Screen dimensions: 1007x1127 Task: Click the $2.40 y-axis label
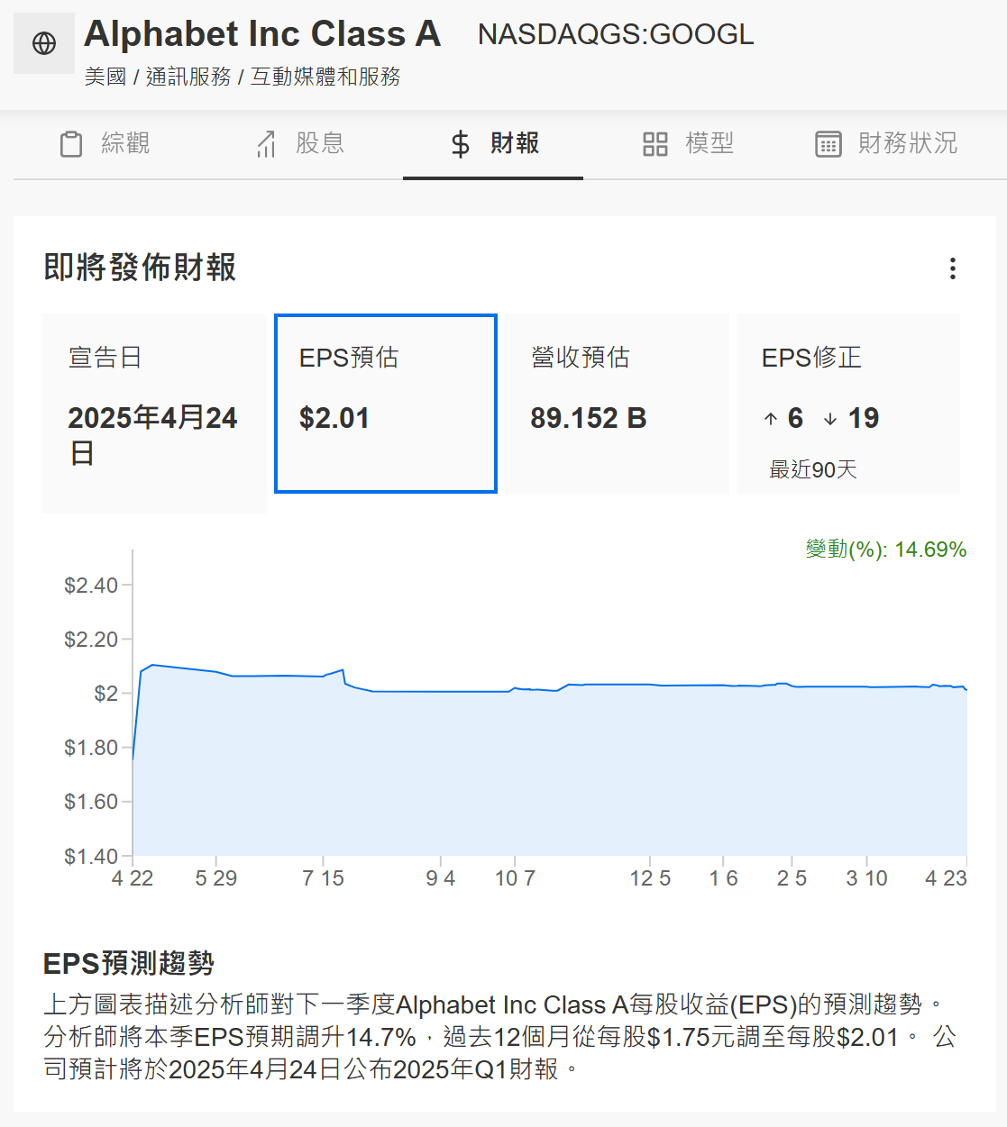point(91,586)
